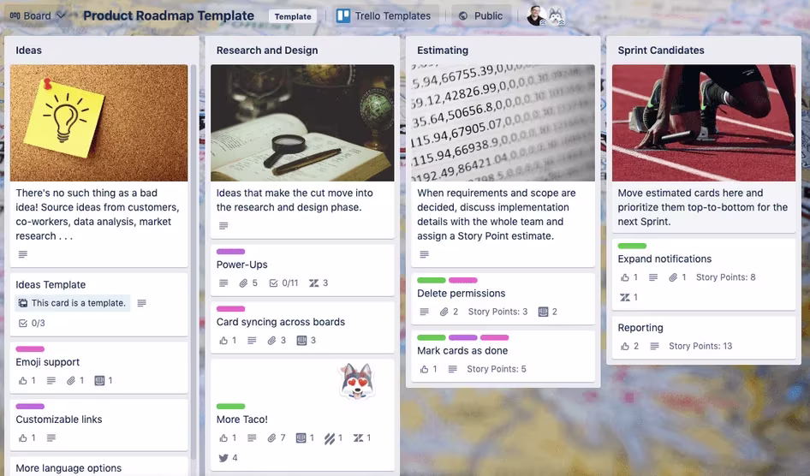Click the first member avatar photo
This screenshot has width=810, height=476.
tap(536, 16)
